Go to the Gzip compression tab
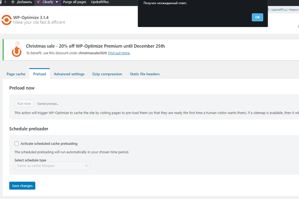The width and height of the screenshot is (299, 199). [x=107, y=74]
